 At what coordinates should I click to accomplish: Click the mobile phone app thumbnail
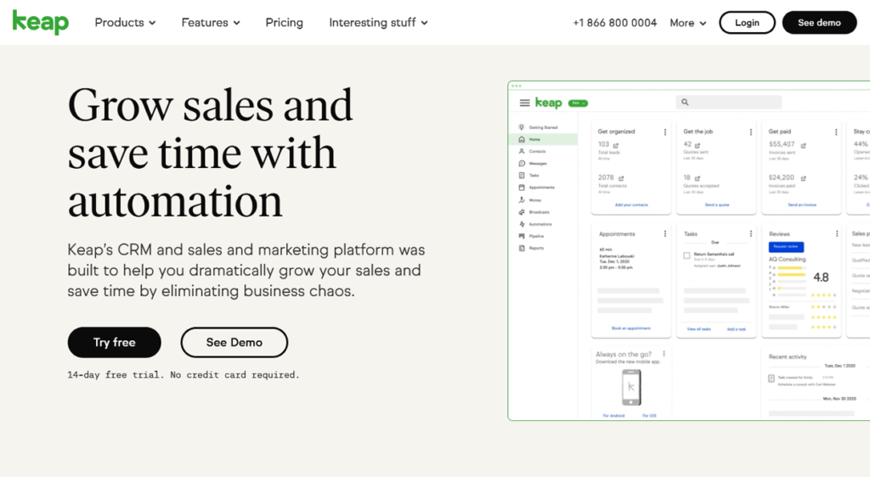tap(631, 387)
